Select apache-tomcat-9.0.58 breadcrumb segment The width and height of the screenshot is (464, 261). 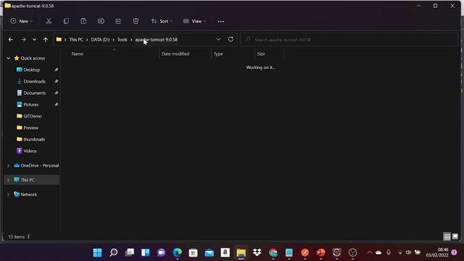click(157, 39)
